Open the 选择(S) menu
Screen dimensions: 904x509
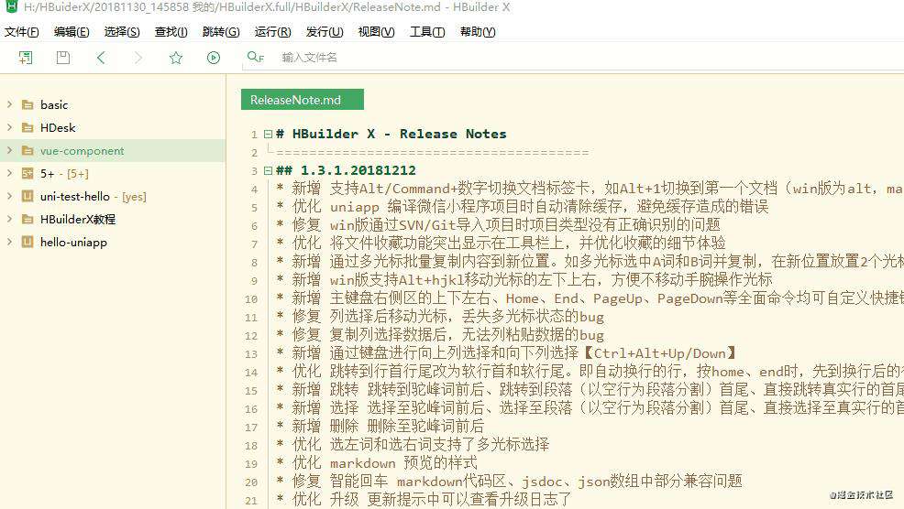(122, 32)
